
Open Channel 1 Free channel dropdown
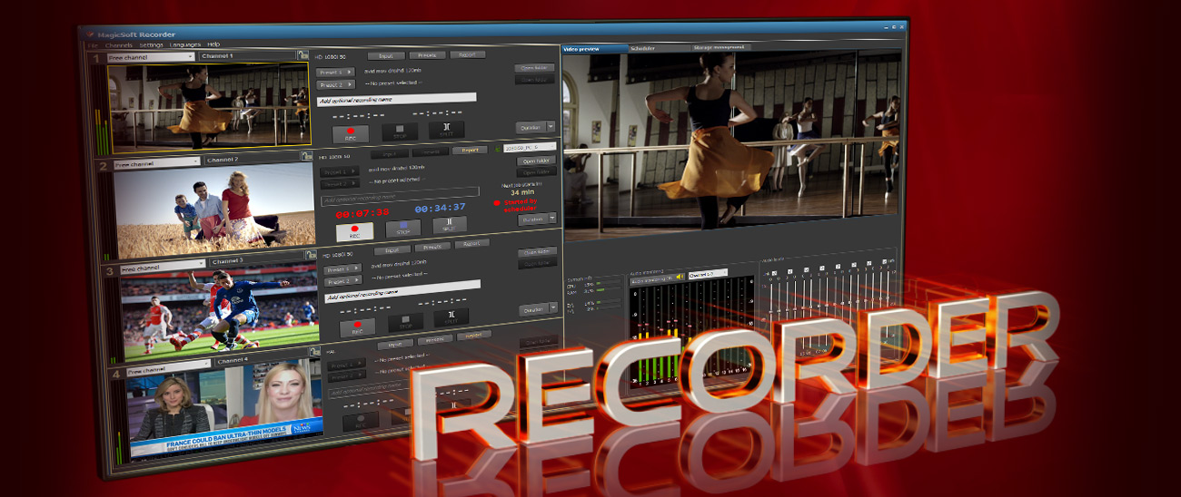[x=150, y=56]
